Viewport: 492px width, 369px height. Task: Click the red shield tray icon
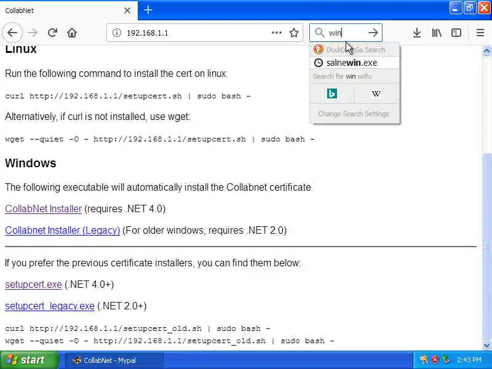tap(435, 360)
